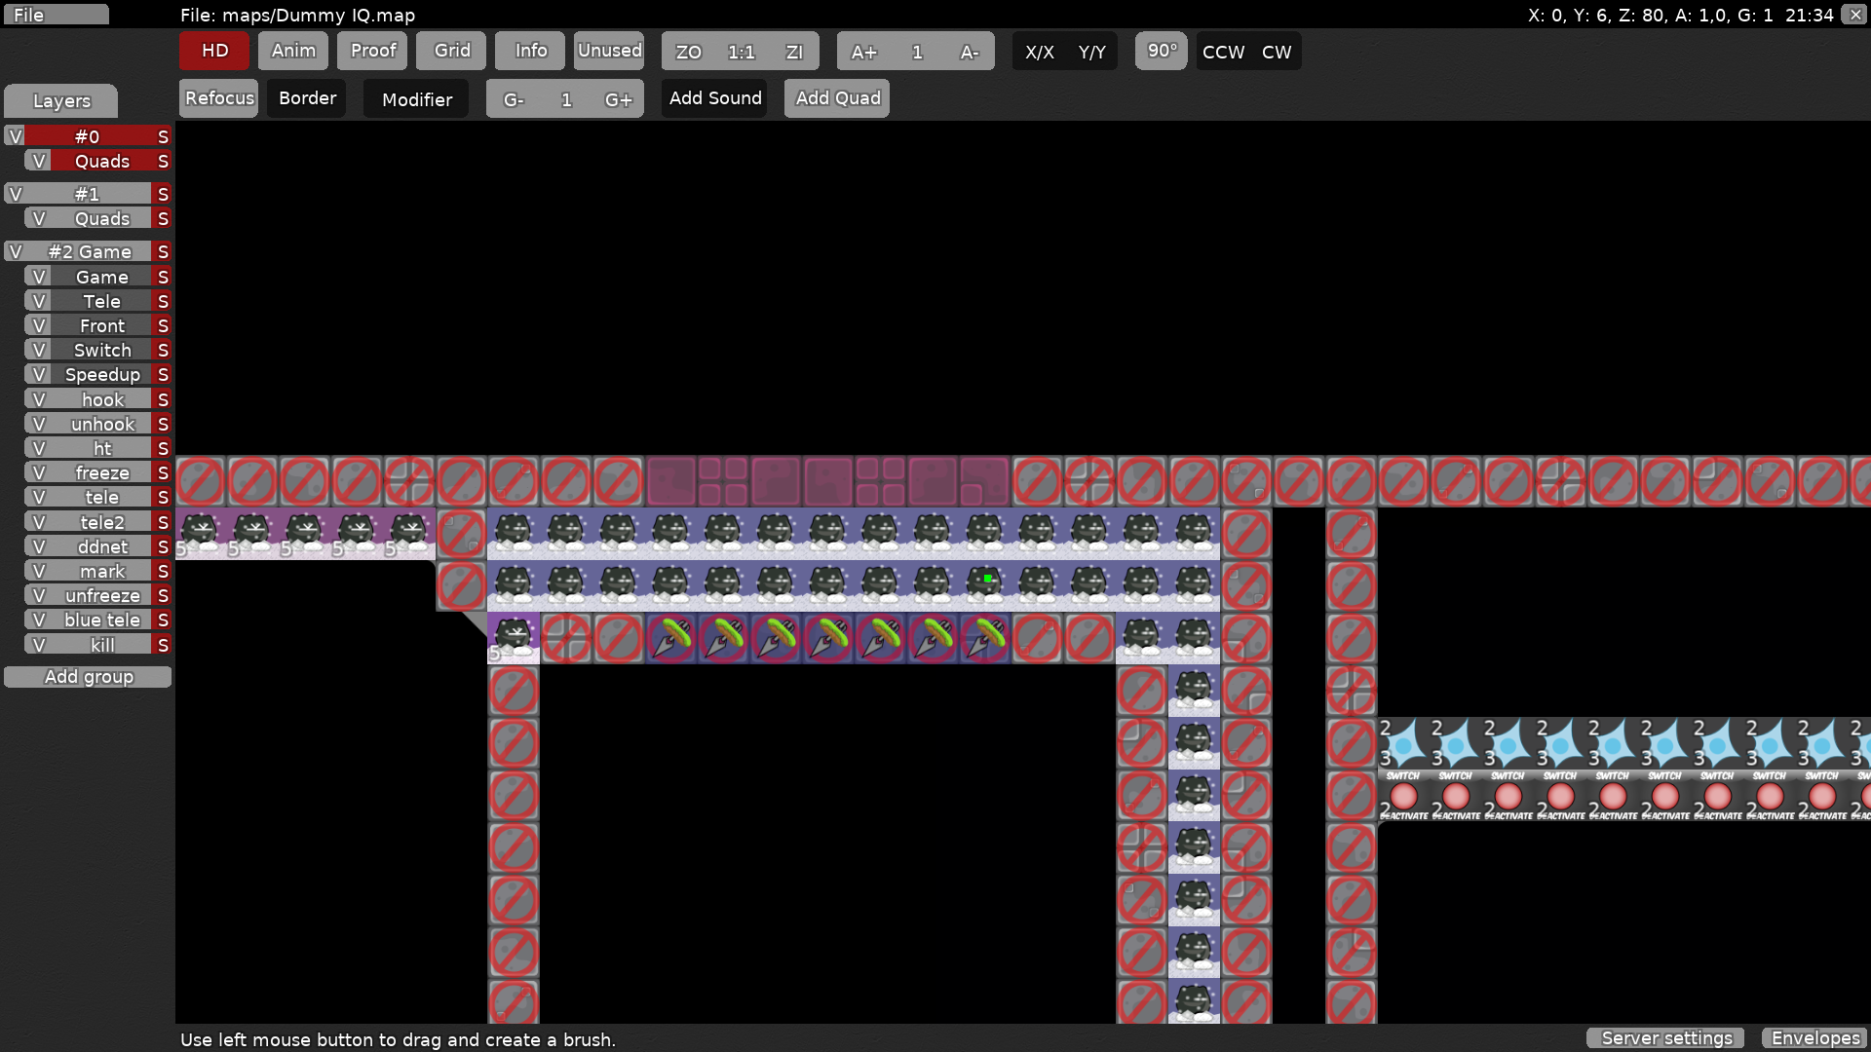Viewport: 1871px width, 1052px height.
Task: Open the Envelopes editor
Action: coord(1815,1037)
